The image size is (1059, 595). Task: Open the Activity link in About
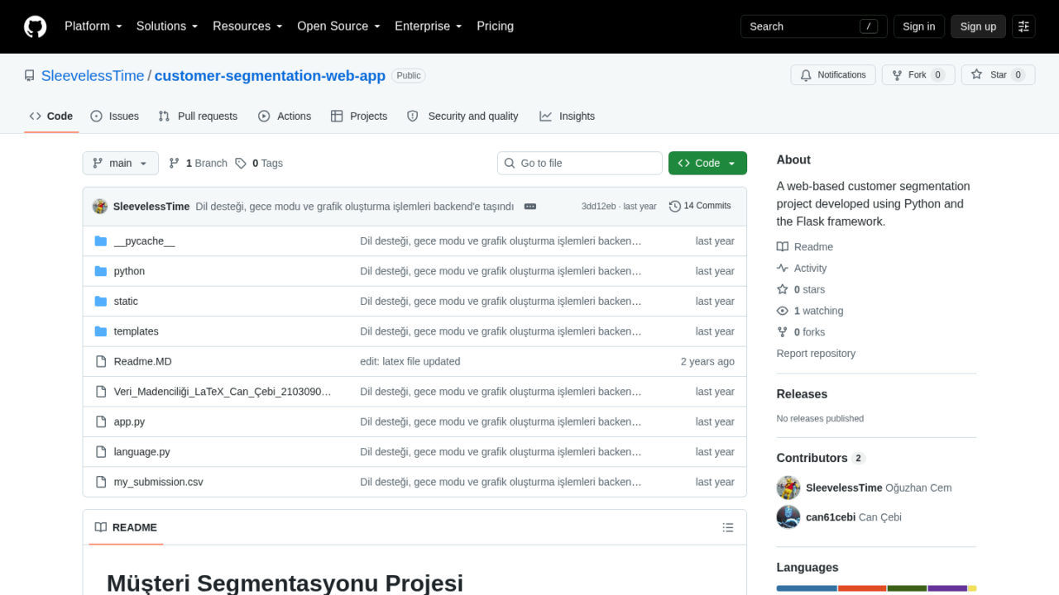pos(802,269)
